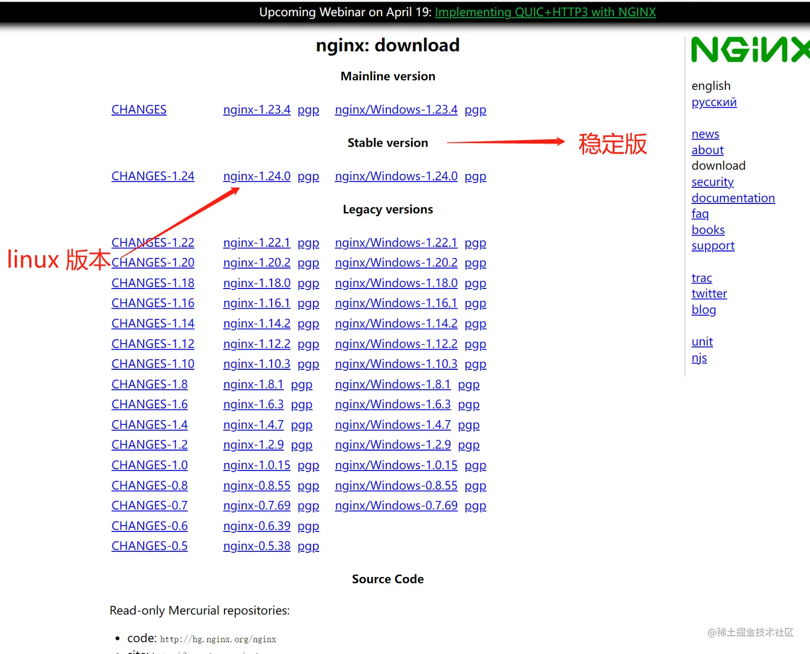Download nginx/Windows-1.2.9
This screenshot has width=810, height=654.
(x=393, y=445)
